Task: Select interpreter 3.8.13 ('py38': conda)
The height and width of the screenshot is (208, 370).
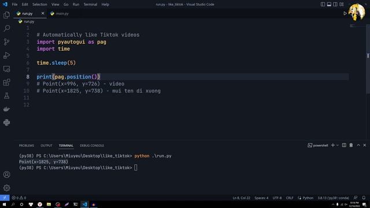Action: coord(333,198)
